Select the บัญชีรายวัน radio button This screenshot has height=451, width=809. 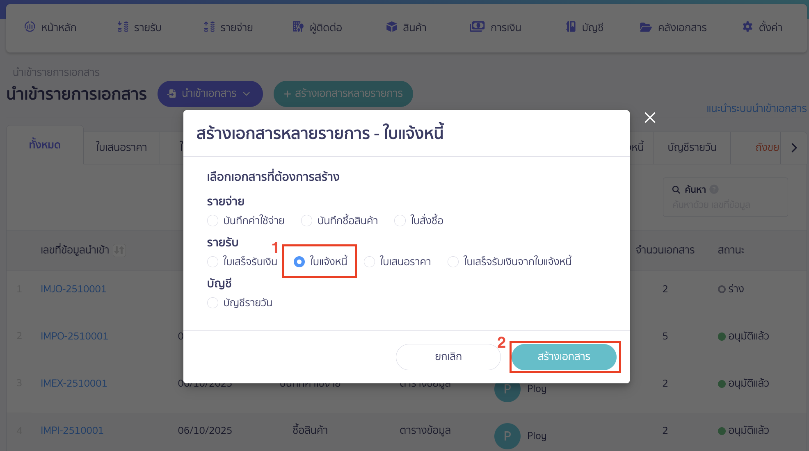213,303
